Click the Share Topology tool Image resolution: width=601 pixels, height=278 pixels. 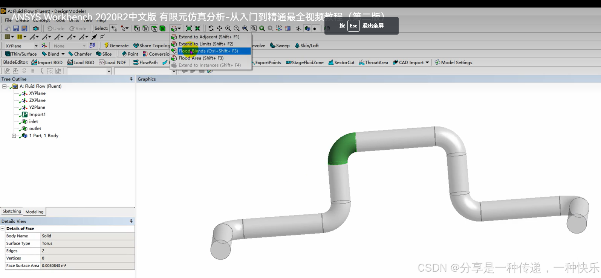(152, 46)
